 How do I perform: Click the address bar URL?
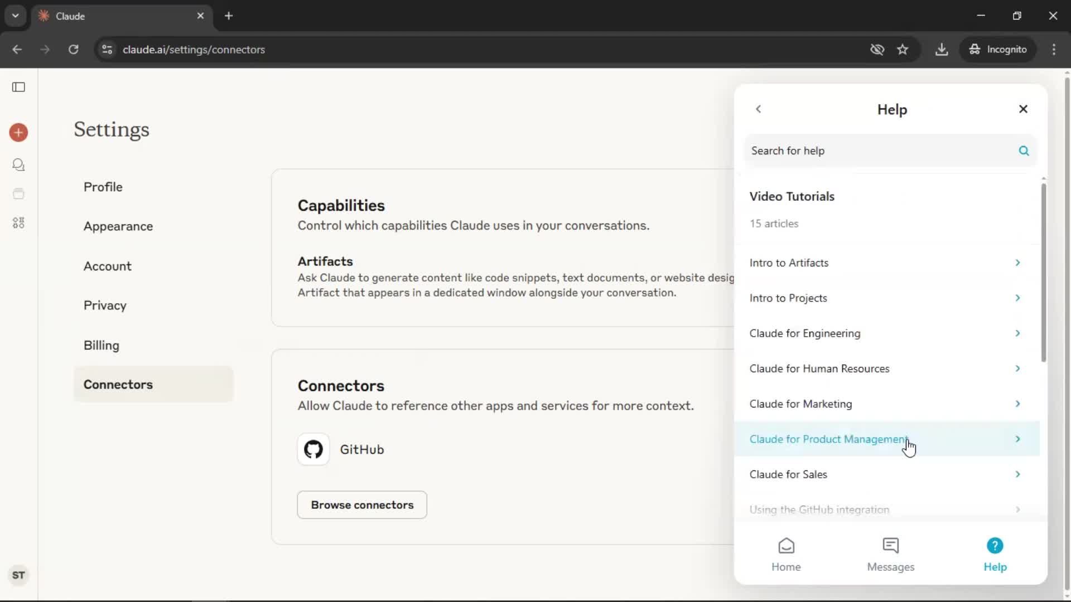pos(194,50)
